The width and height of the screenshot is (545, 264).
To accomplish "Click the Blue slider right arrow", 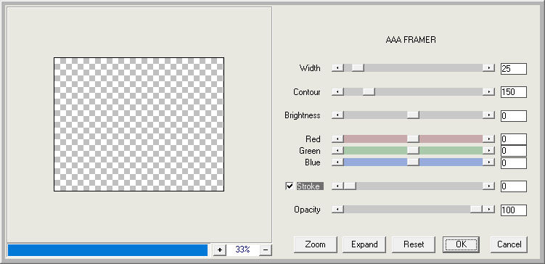I will pos(488,162).
